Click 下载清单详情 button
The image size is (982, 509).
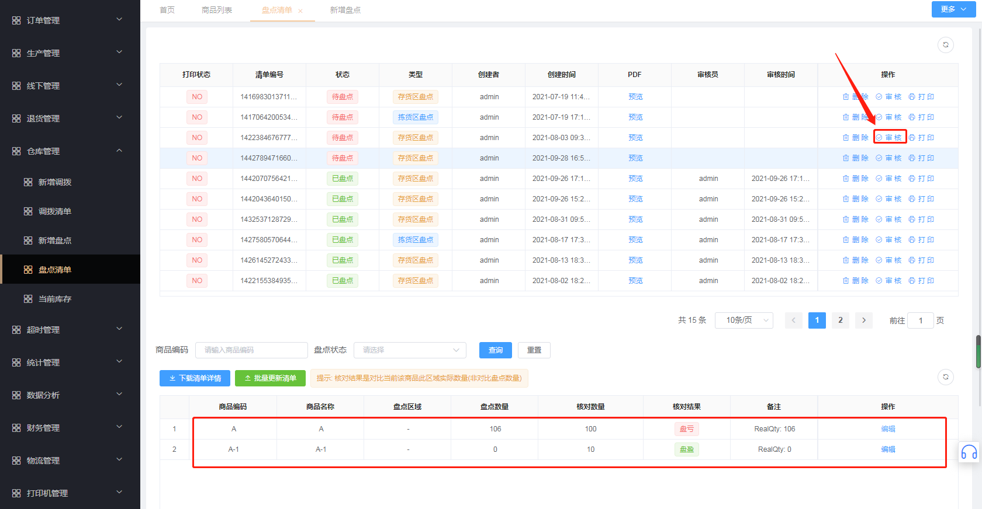click(195, 378)
